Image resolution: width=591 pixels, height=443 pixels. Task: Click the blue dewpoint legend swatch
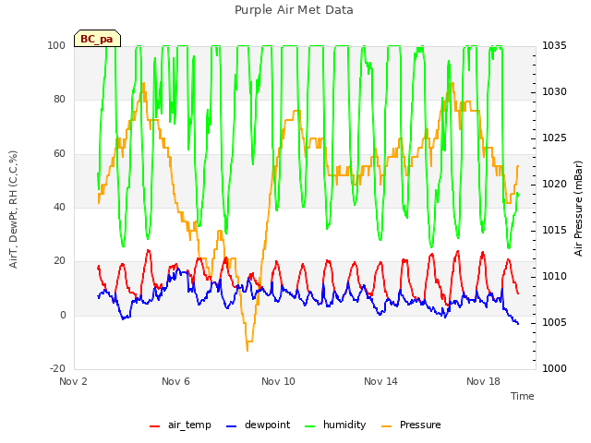click(x=232, y=426)
